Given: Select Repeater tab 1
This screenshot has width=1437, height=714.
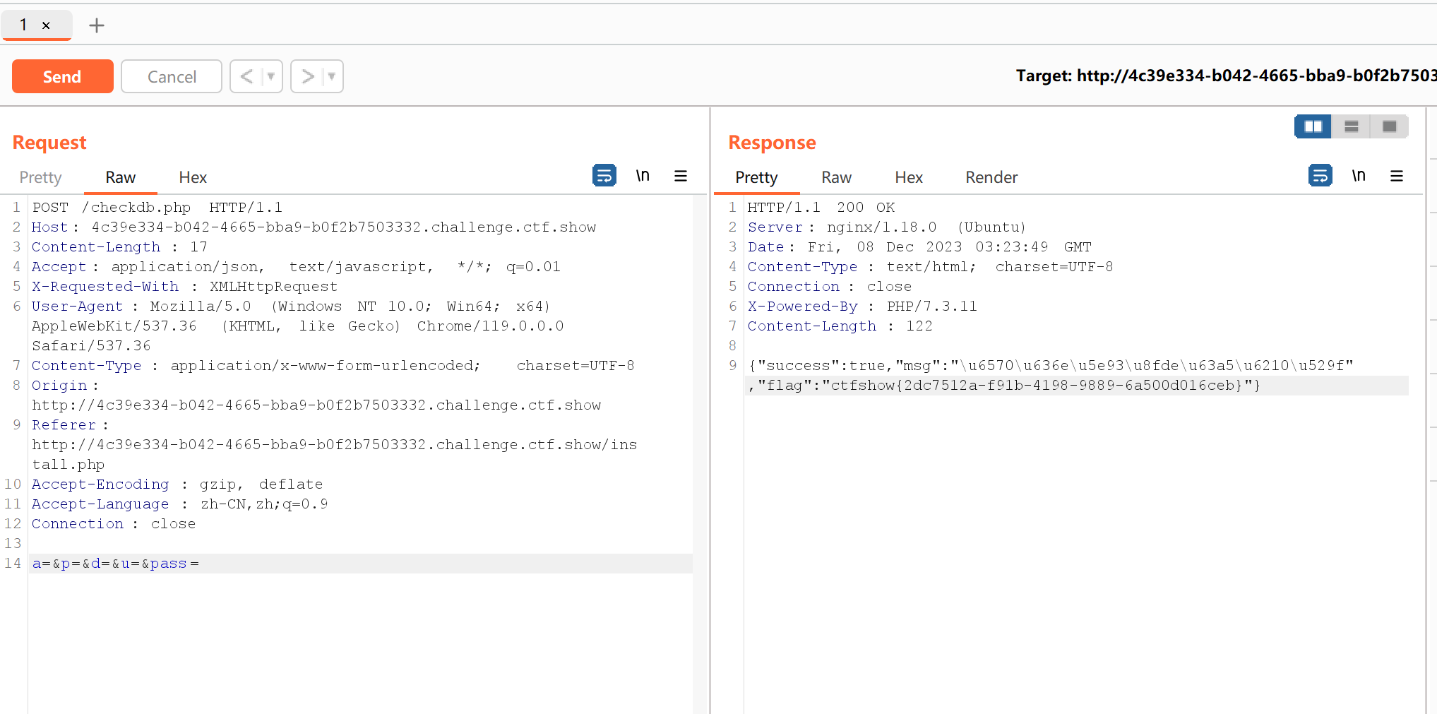Looking at the screenshot, I should click(24, 25).
